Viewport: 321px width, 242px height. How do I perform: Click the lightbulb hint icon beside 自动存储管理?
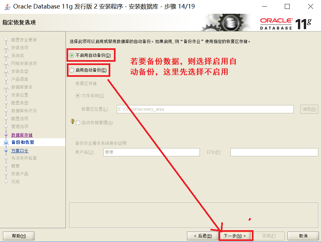pyautogui.click(x=72, y=121)
